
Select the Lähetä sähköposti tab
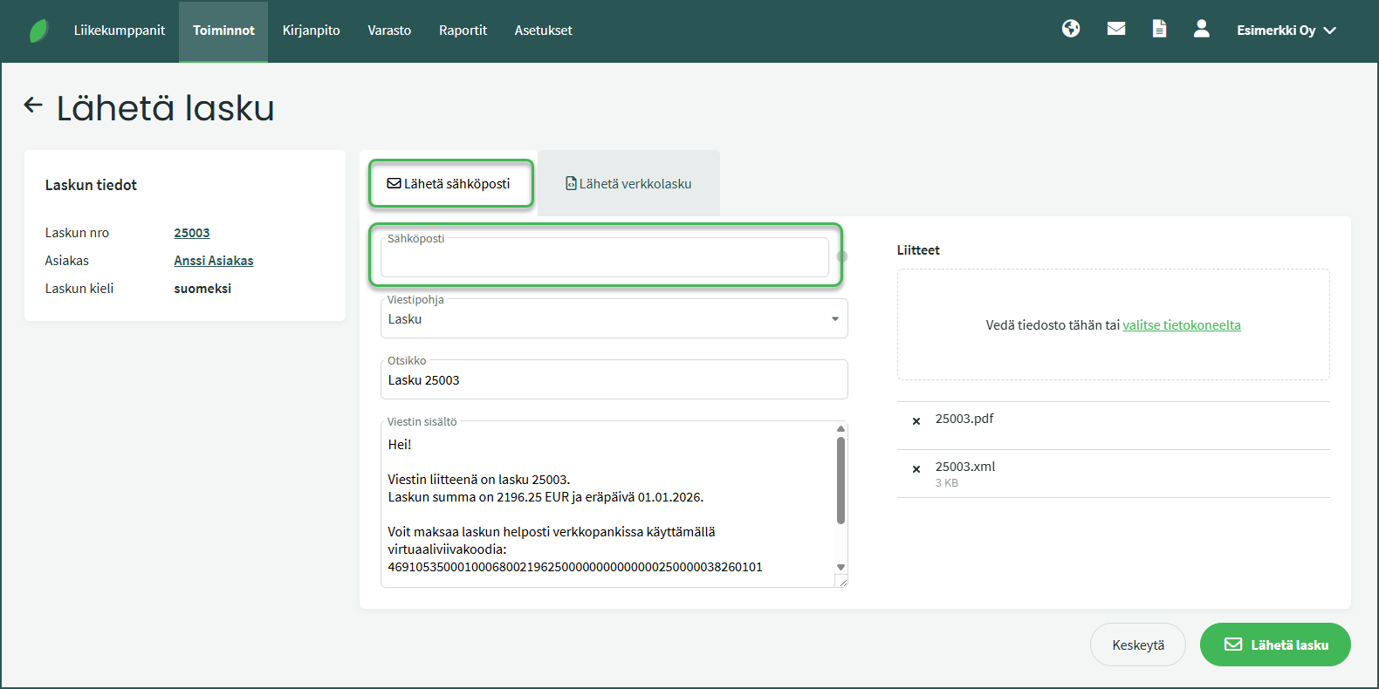tap(449, 184)
